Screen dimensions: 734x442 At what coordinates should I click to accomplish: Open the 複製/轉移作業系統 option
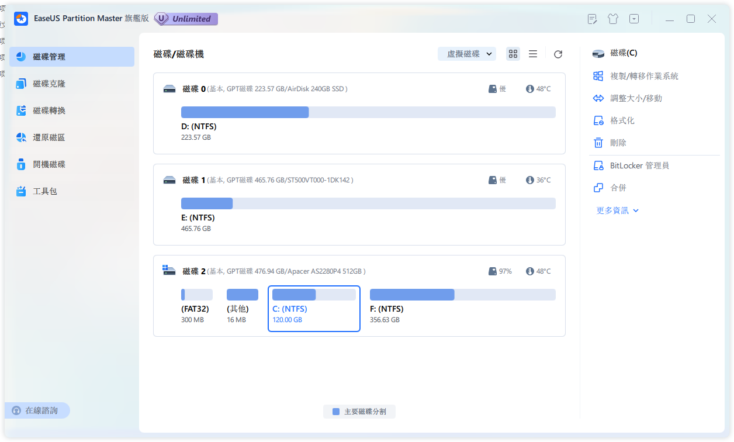645,75
